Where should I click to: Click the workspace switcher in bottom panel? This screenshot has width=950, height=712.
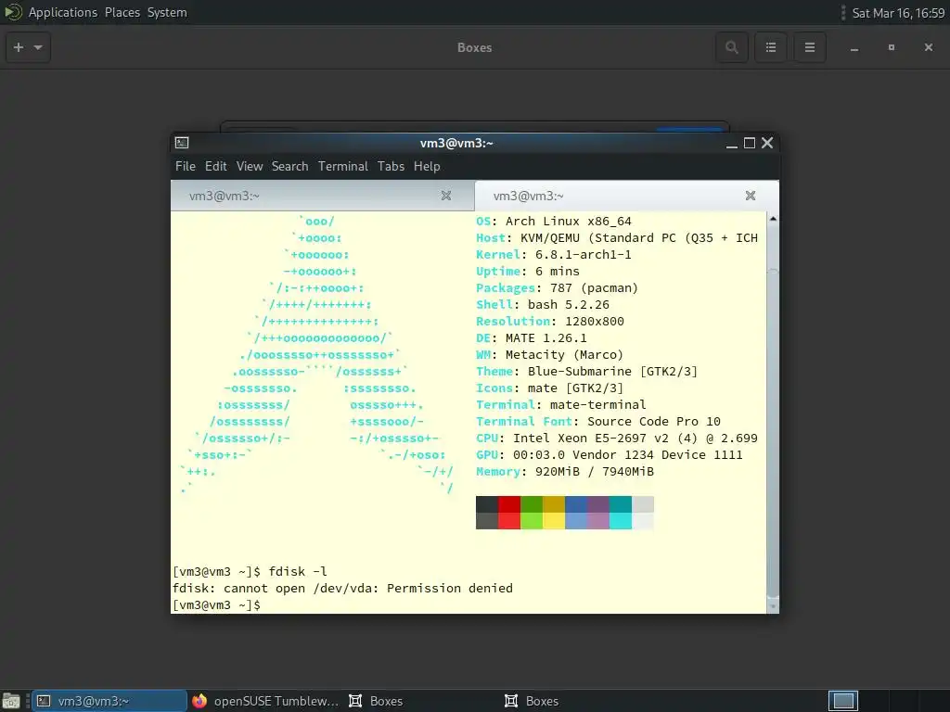tap(843, 701)
